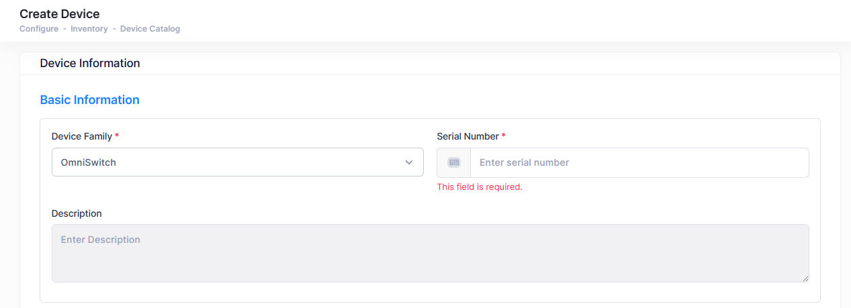This screenshot has width=851, height=308.
Task: Click the Create Device page title
Action: [x=60, y=13]
